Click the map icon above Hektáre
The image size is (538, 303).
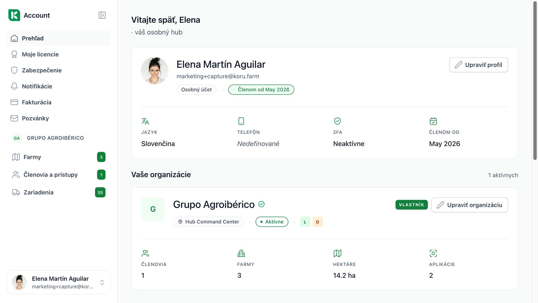[x=337, y=253]
